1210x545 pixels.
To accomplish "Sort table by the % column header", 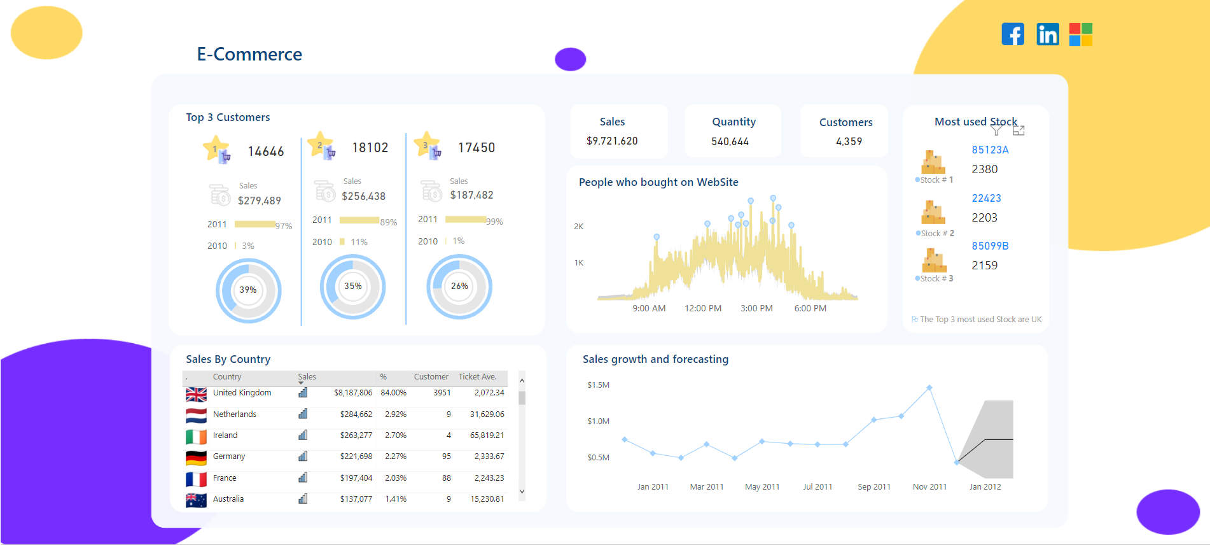I will pos(383,377).
